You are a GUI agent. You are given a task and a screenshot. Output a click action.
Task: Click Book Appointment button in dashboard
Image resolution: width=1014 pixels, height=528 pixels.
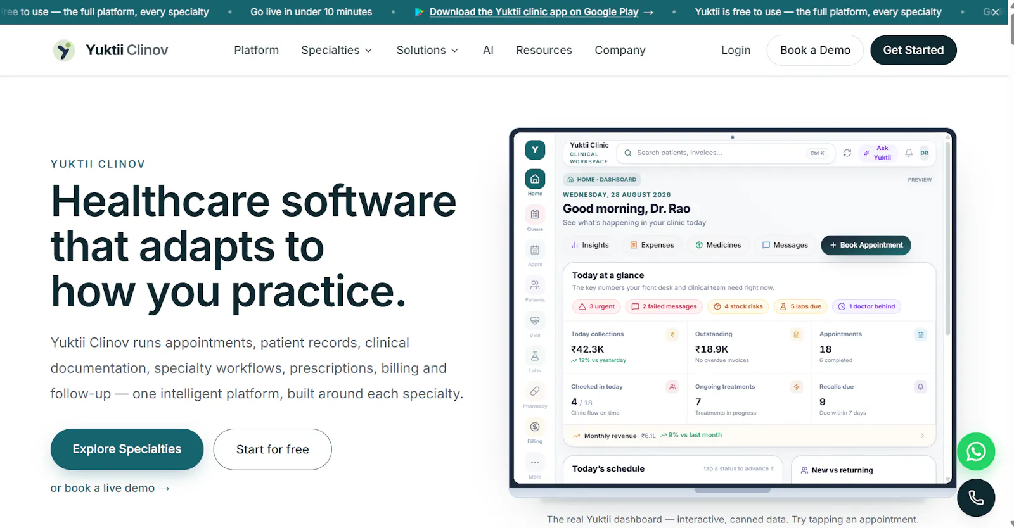(866, 245)
